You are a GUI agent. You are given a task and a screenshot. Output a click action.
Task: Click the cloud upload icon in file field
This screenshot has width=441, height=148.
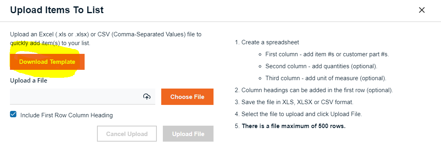tap(147, 97)
